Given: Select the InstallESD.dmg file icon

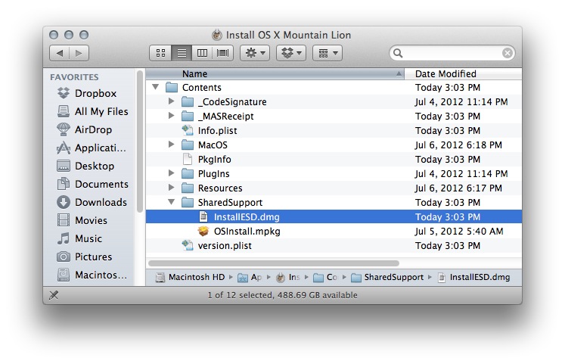Looking at the screenshot, I should (x=203, y=216).
